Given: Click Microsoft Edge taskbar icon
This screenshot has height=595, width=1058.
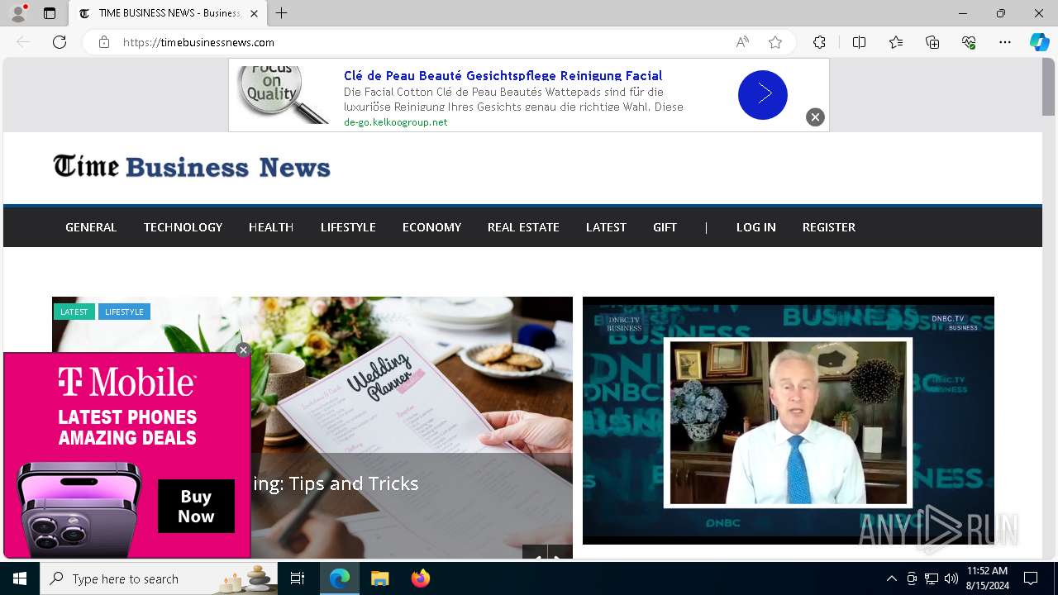Looking at the screenshot, I should coord(340,578).
